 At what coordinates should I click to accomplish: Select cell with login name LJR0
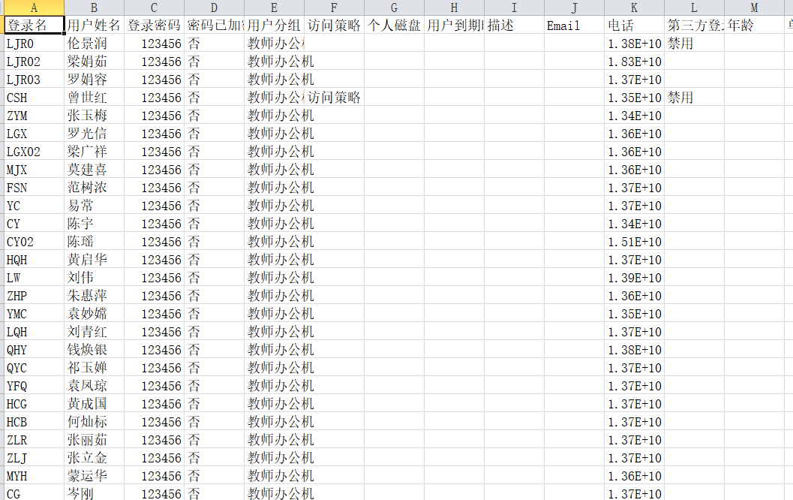(x=34, y=44)
